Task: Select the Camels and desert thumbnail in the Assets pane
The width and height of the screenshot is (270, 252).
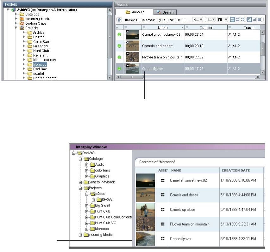Action: [132, 46]
